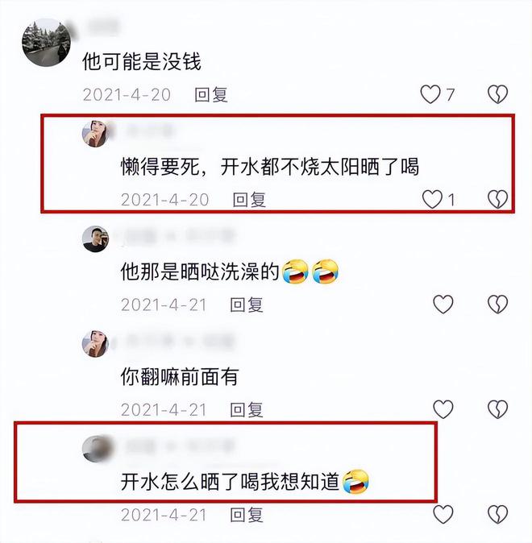Reply to the "他那是晒哒洗澡的" comment
The height and width of the screenshot is (543, 532).
coord(247,305)
